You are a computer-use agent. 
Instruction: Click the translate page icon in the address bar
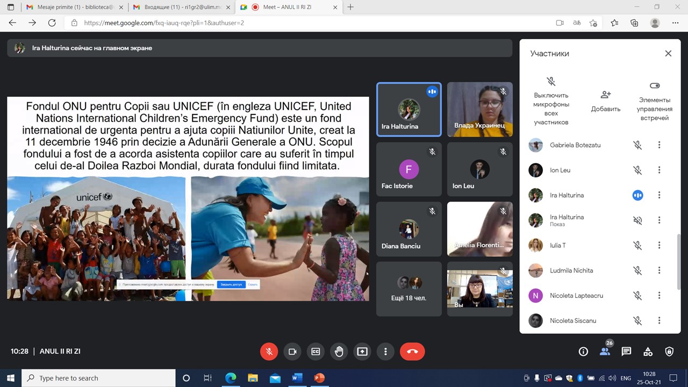pyautogui.click(x=576, y=23)
